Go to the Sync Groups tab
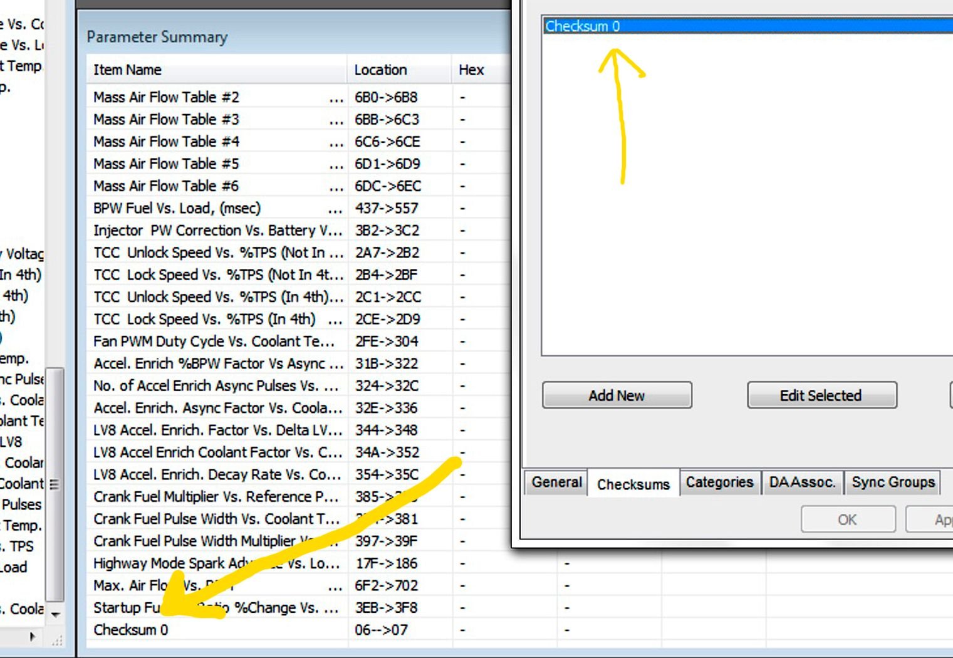 tap(893, 483)
